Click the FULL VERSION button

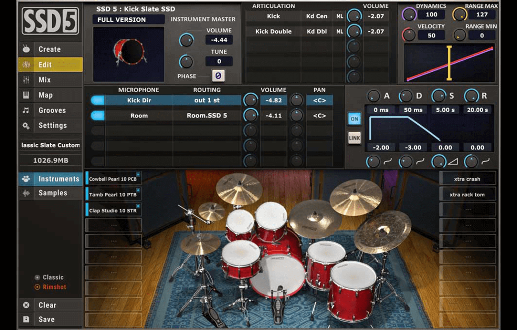pos(128,20)
